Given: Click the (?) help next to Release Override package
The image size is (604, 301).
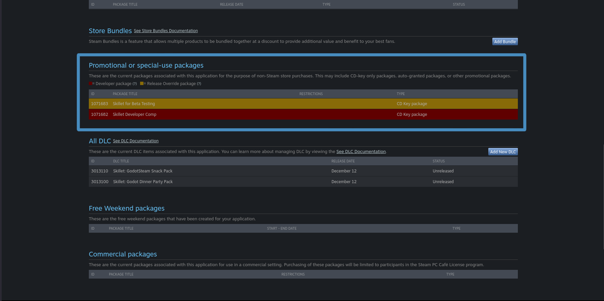Looking at the screenshot, I should 199,84.
